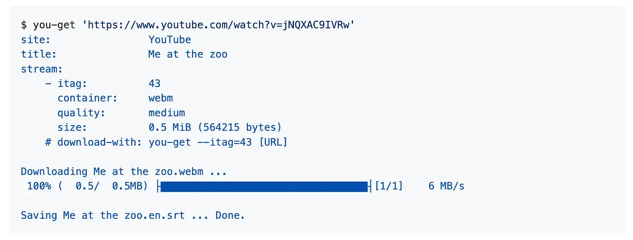Click the dollar sign shell prompt
This screenshot has height=240, width=633.
point(24,25)
